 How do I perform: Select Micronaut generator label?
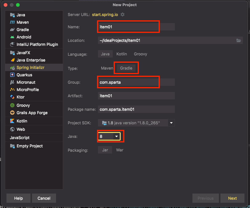[x=26, y=82]
